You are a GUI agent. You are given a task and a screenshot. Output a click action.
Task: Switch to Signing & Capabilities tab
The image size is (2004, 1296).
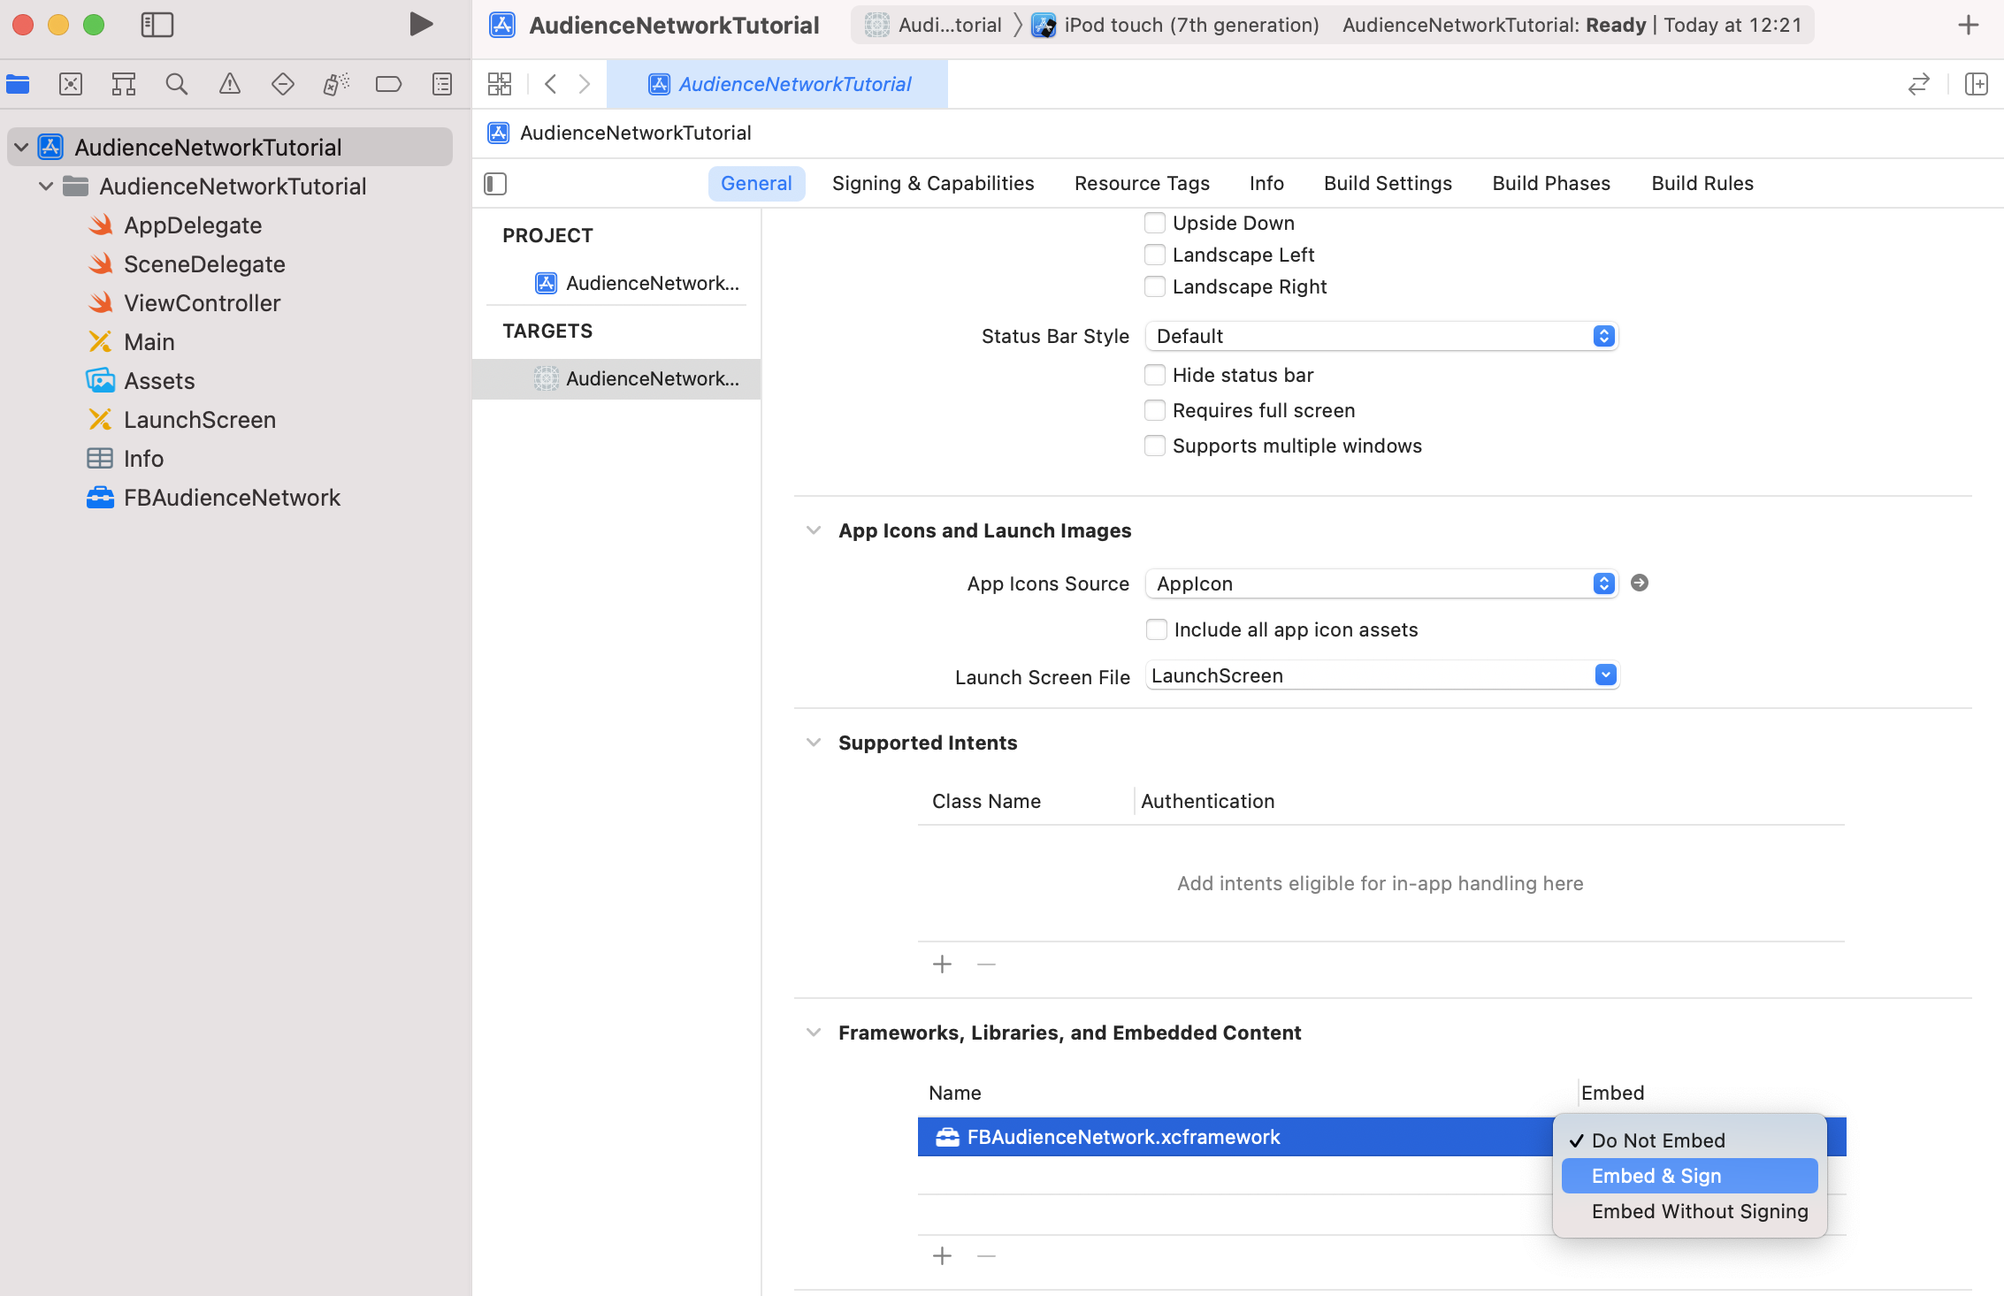pyautogui.click(x=933, y=183)
